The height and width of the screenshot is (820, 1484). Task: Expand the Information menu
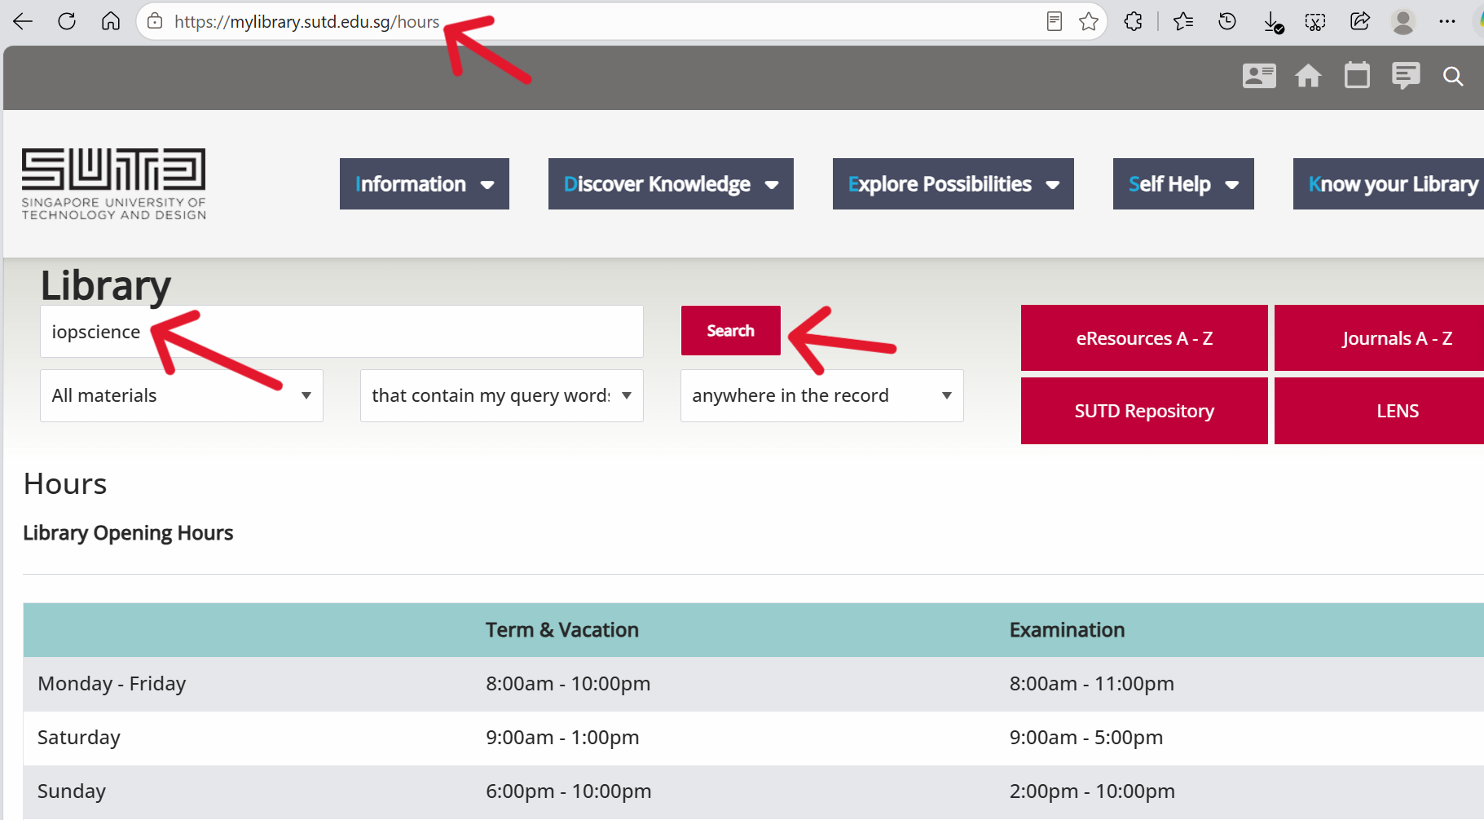point(425,184)
